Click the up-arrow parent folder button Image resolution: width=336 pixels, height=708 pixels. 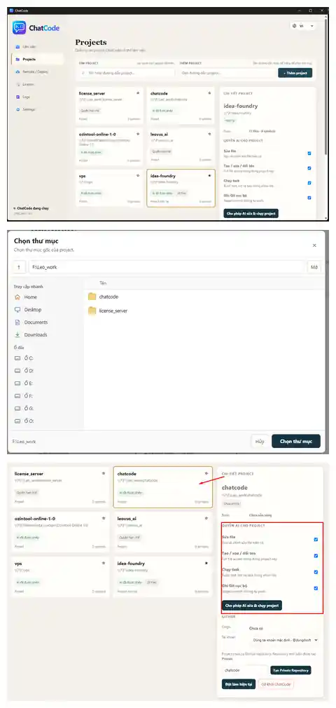tap(19, 267)
